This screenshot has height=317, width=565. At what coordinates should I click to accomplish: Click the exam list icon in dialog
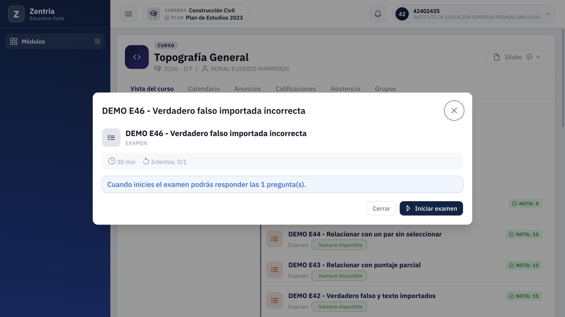click(111, 137)
